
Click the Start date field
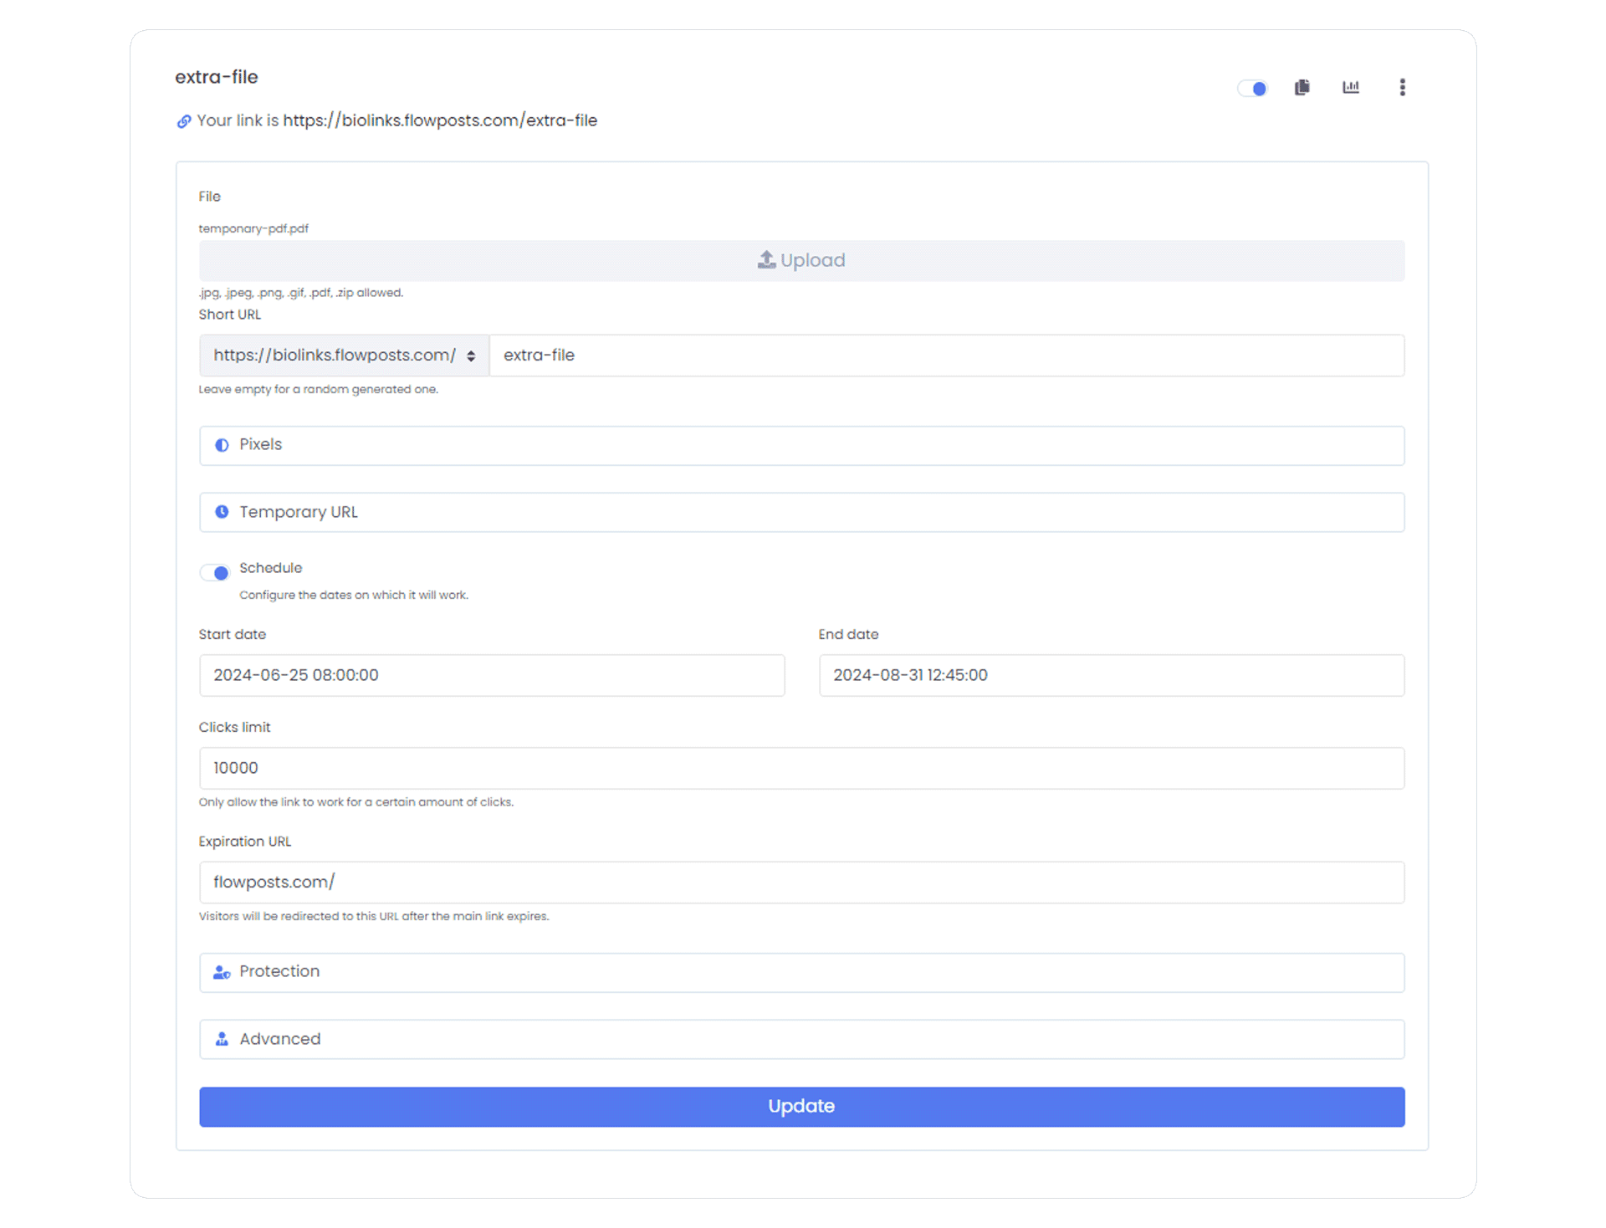click(492, 675)
